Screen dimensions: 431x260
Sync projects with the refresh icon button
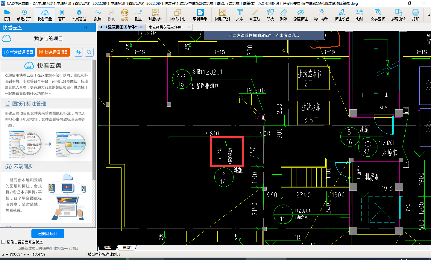pyautogui.click(x=78, y=52)
